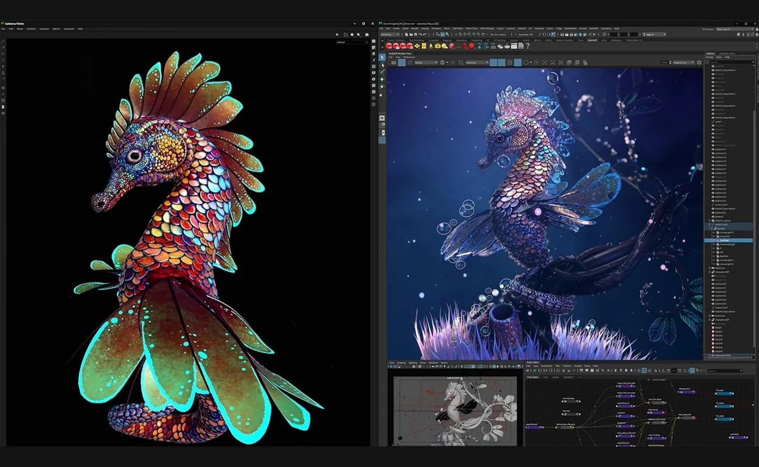The width and height of the screenshot is (759, 467).
Task: Select the Material Picker tool in Substance Painter
Action: tap(3, 79)
